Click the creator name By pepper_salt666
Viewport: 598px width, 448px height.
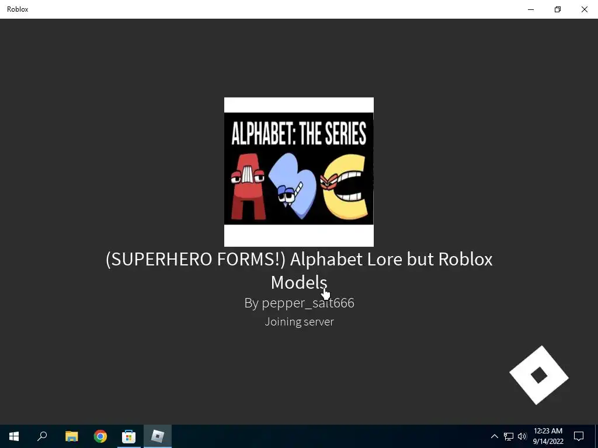(x=300, y=303)
